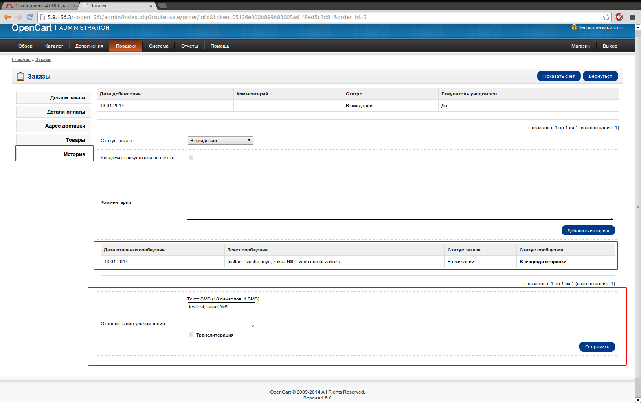
Task: Click the lock icon near admin login text
Action: tap(574, 27)
